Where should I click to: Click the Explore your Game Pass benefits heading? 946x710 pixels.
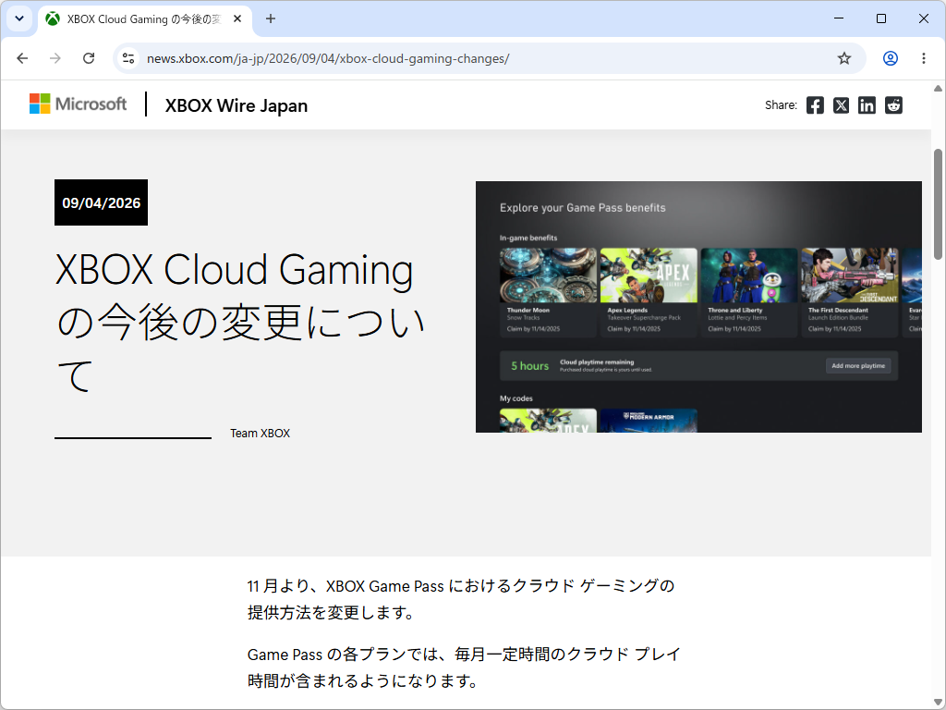(582, 208)
